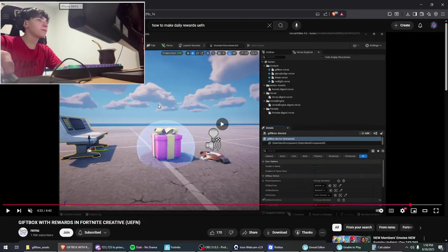Open YouTube account avatar menu

point(434,25)
